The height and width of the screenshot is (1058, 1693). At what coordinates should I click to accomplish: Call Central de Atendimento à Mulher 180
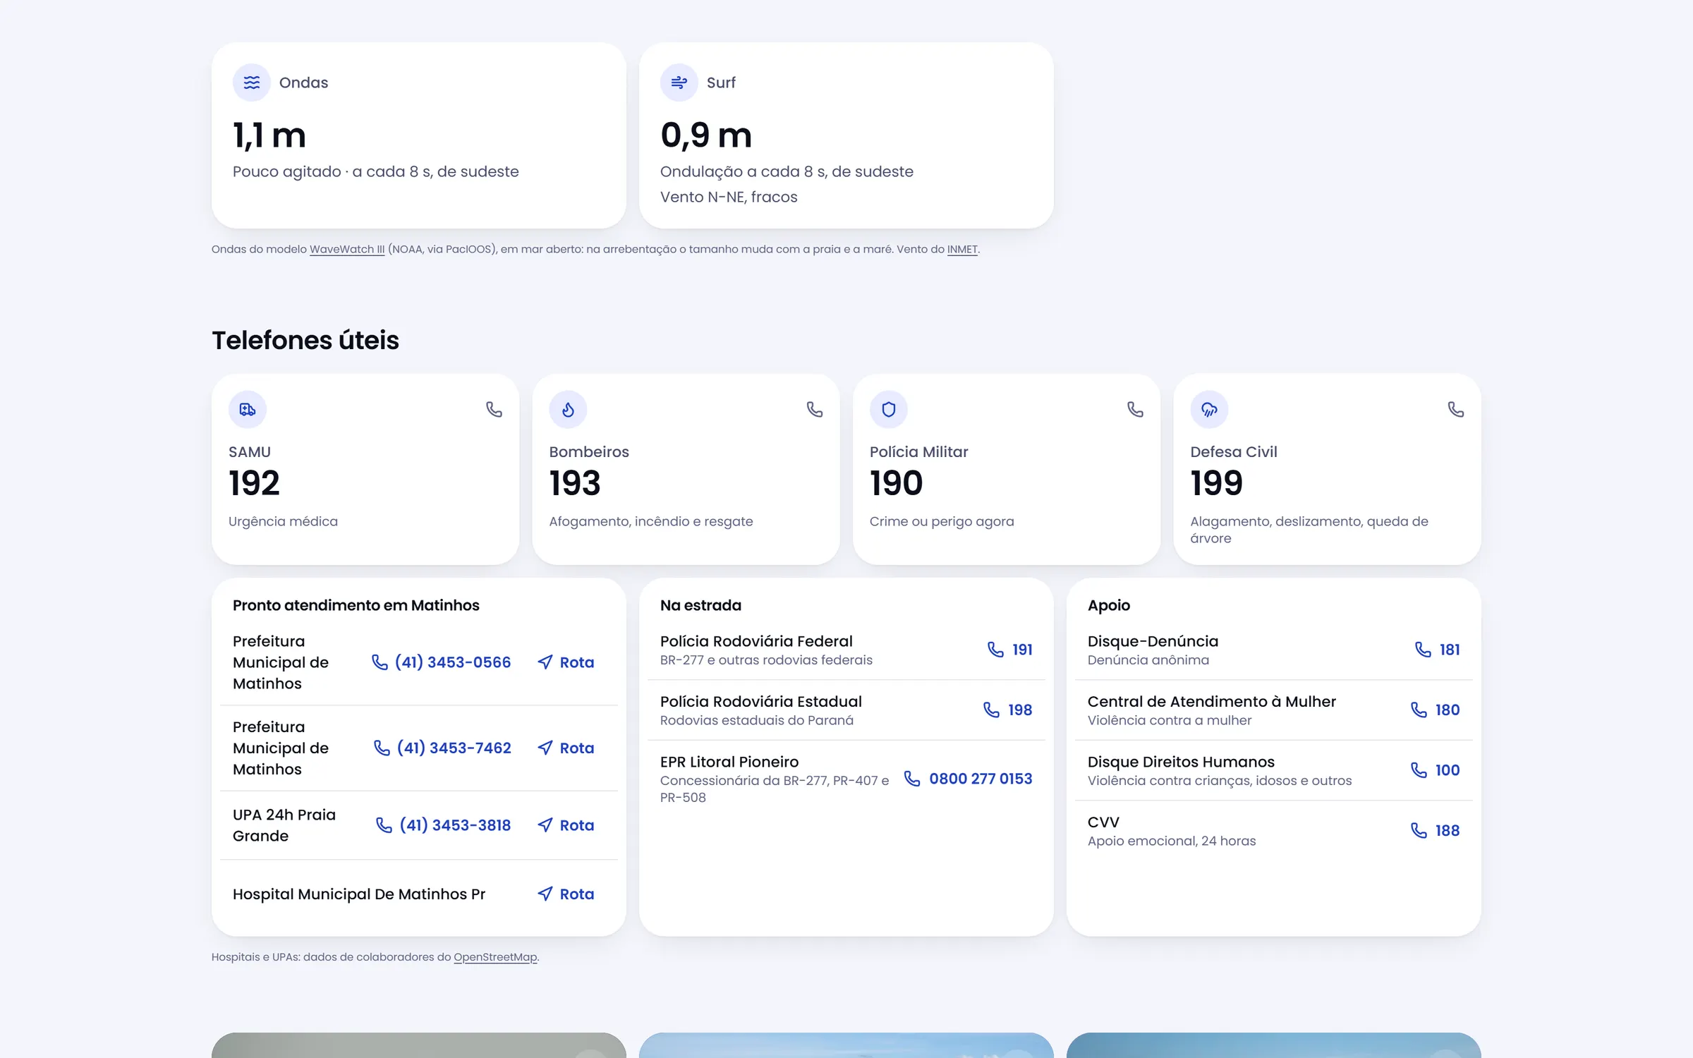(1436, 710)
